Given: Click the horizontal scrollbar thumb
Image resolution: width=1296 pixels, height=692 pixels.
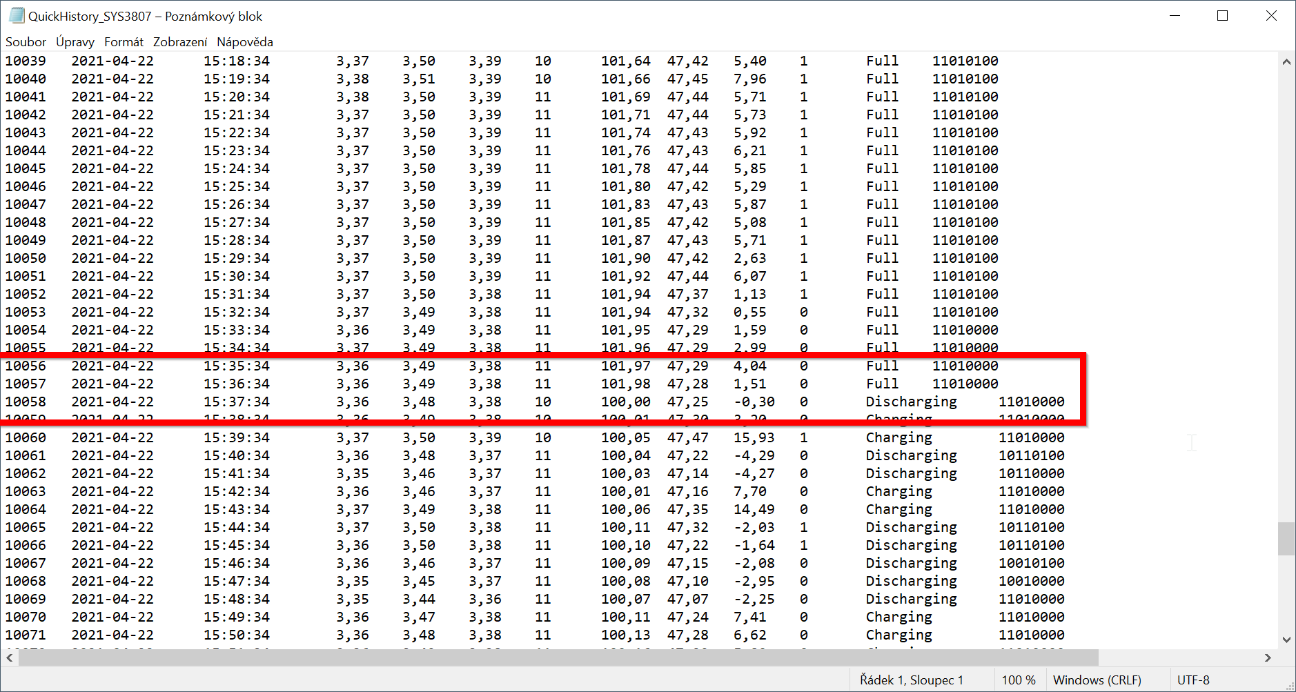Looking at the screenshot, I should pyautogui.click(x=558, y=658).
